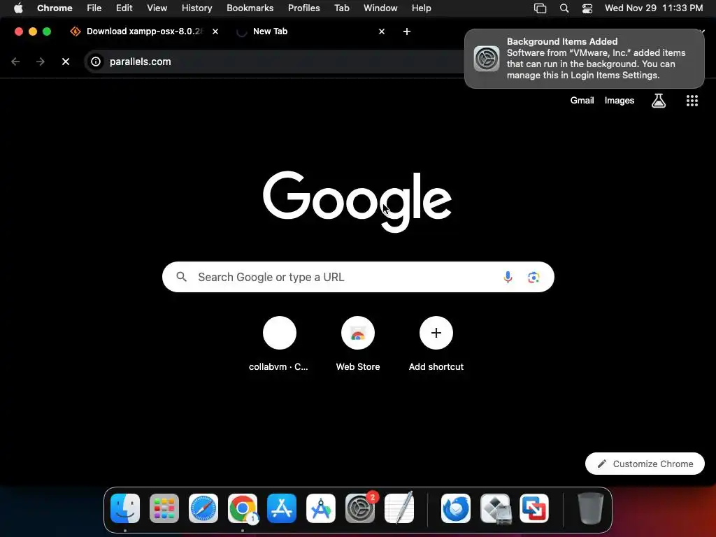Stop loading the page
This screenshot has width=716, height=537.
66,62
